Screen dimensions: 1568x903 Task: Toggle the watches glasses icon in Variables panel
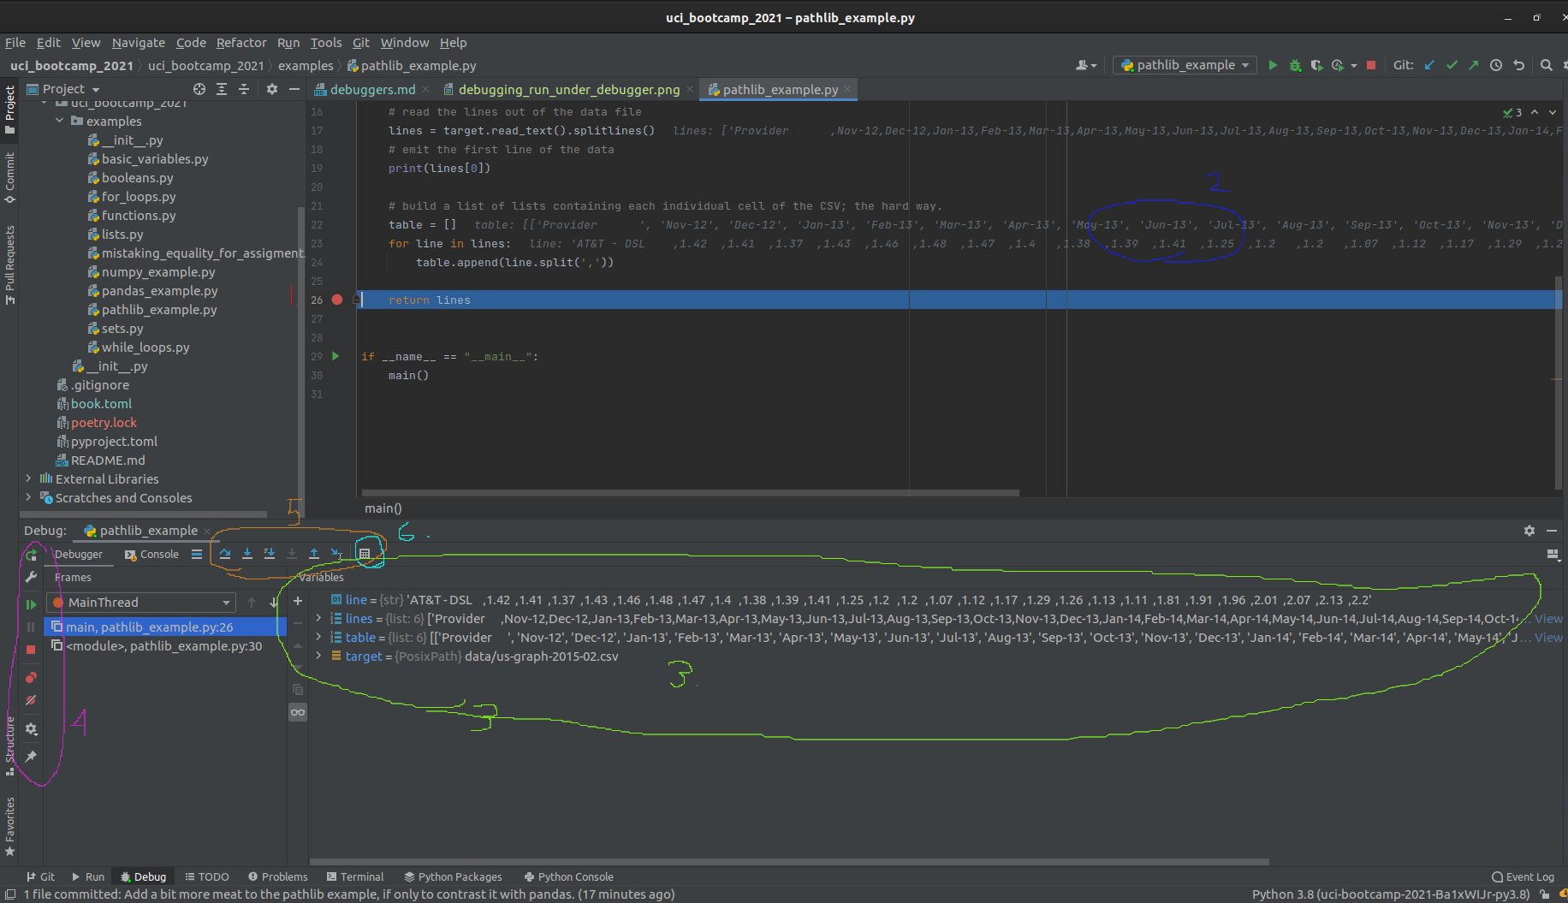[x=298, y=712]
